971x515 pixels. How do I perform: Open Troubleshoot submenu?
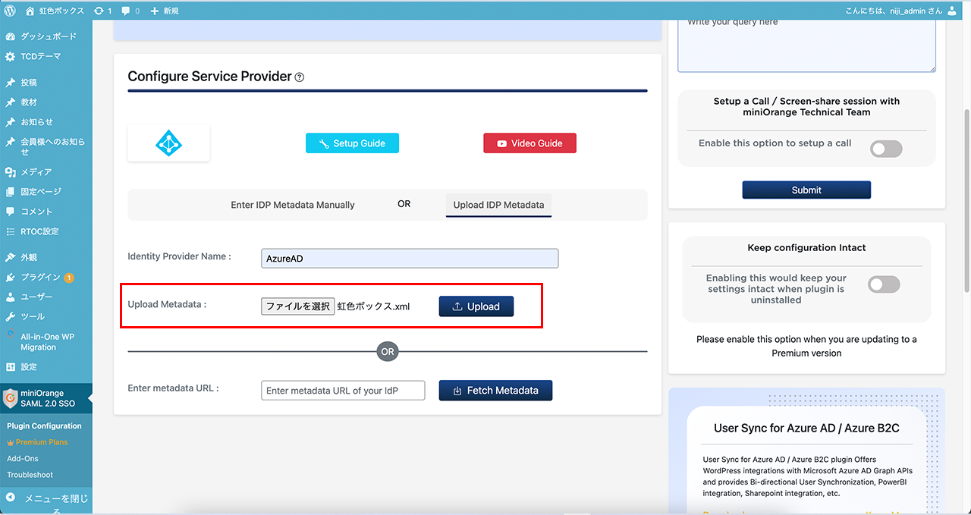pyautogui.click(x=30, y=475)
